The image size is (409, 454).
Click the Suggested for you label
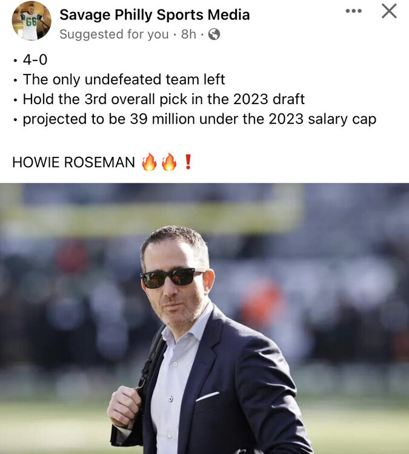pyautogui.click(x=114, y=35)
